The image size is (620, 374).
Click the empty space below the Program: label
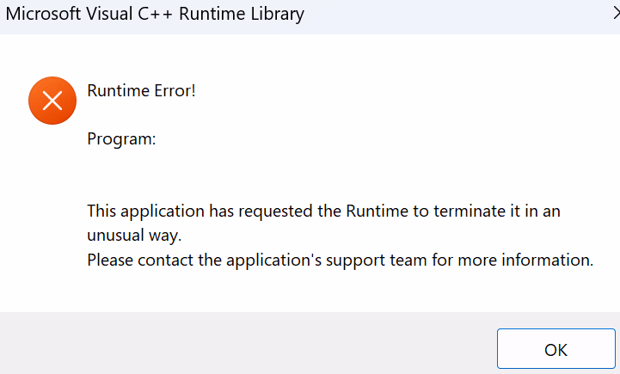[277, 172]
